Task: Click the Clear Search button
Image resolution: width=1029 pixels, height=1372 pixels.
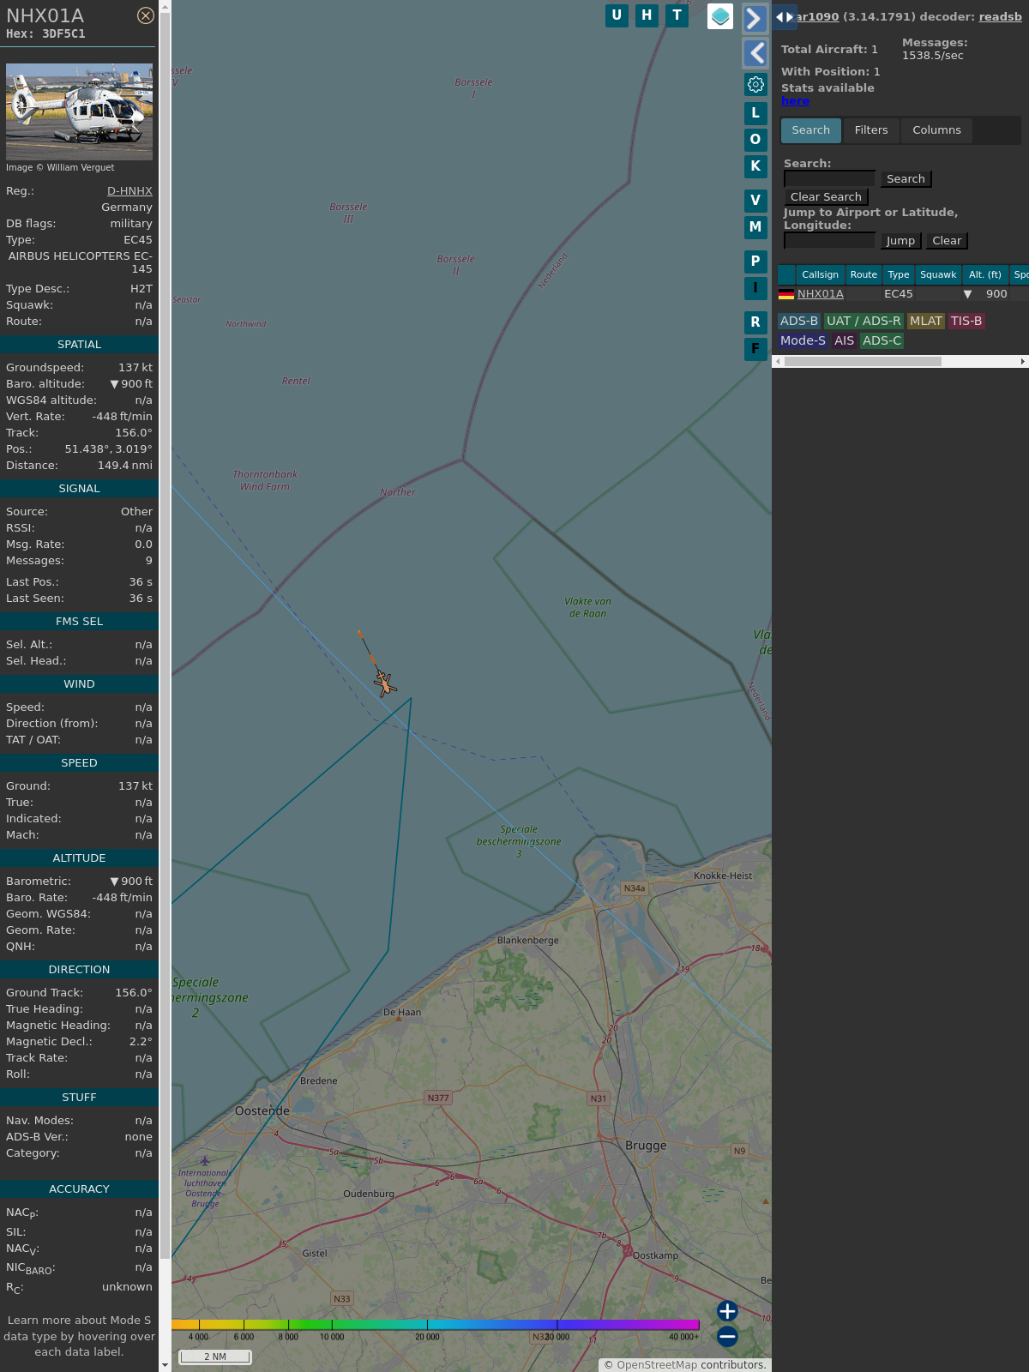Action: pyautogui.click(x=826, y=196)
